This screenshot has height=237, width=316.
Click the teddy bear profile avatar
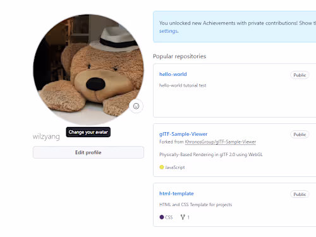click(88, 70)
